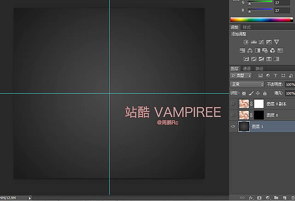Select 图层 0副本 layer image thumbnail
The image size is (295, 201).
[x=244, y=104]
